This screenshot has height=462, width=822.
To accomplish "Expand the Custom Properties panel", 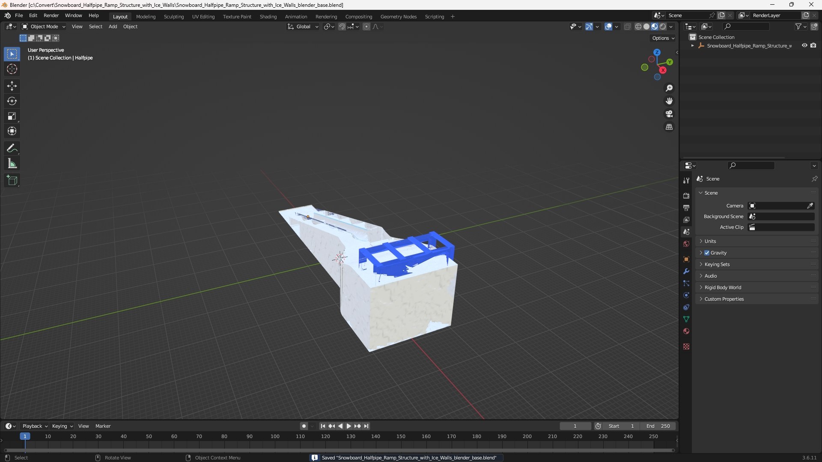I will tap(757, 299).
